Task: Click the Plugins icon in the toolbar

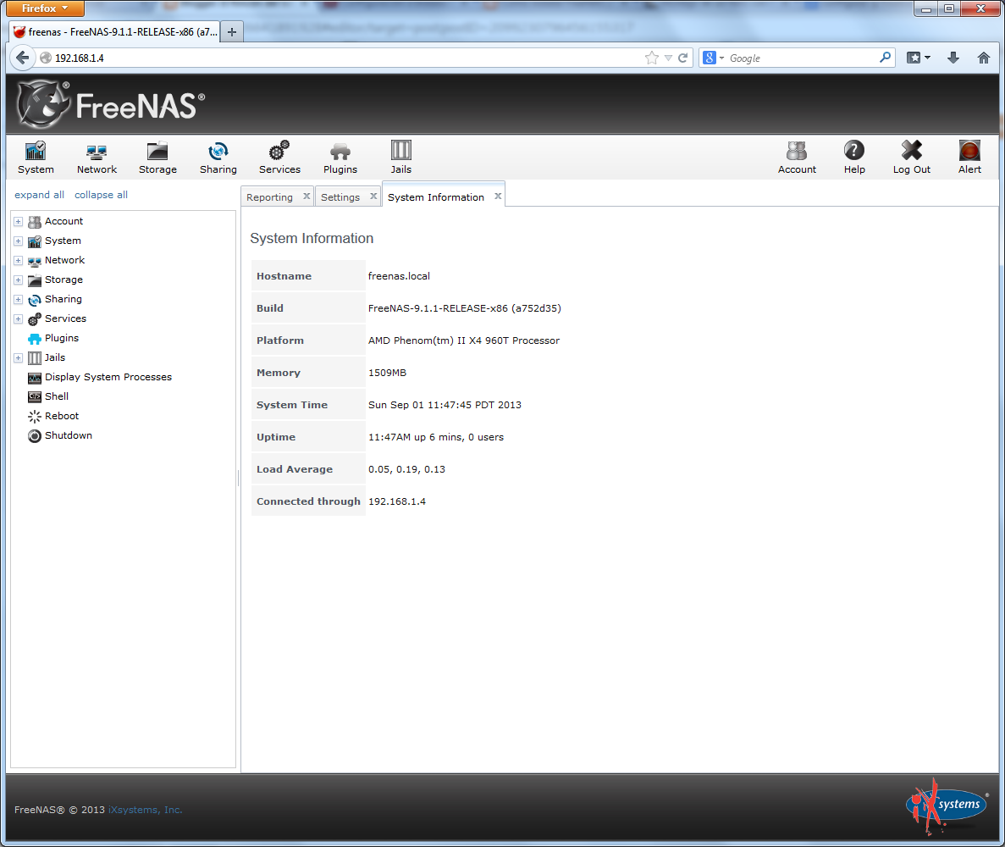Action: (x=340, y=157)
